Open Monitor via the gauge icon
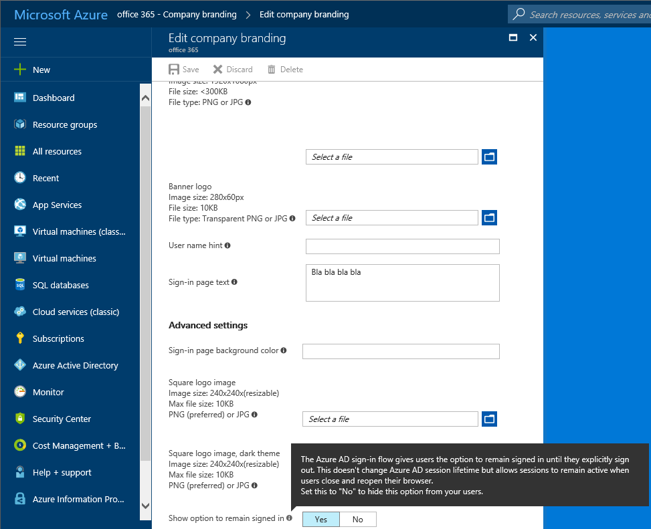 tap(20, 392)
